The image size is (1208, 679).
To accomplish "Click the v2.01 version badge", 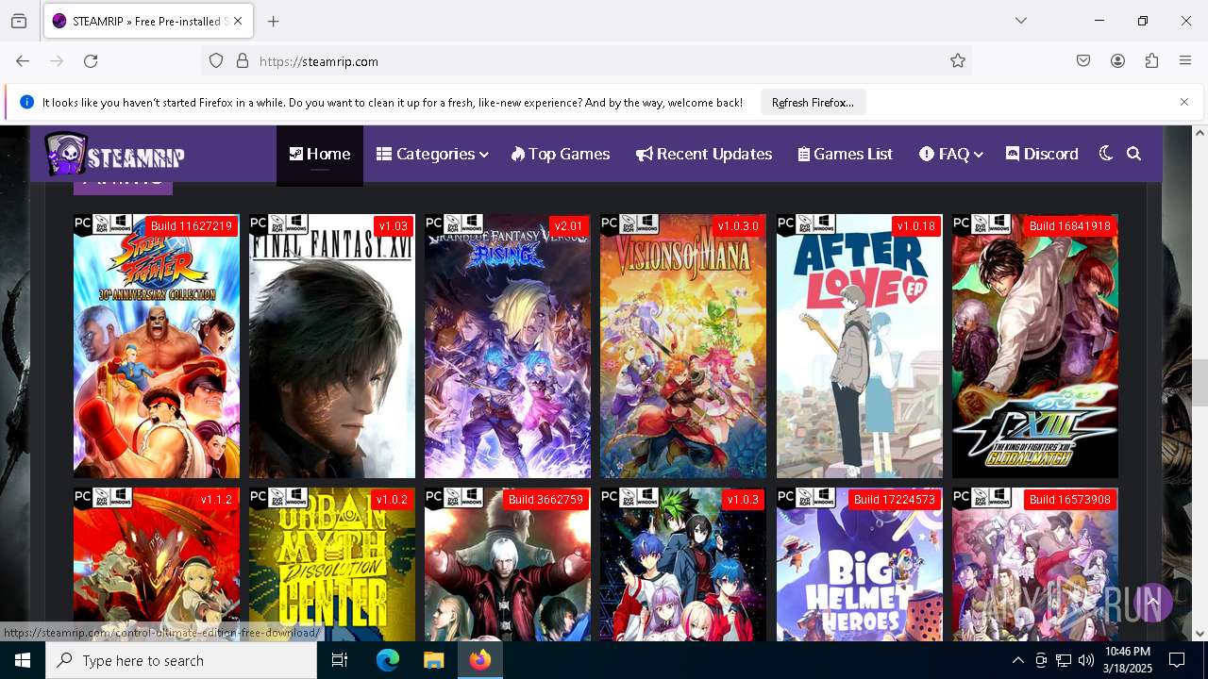I will 569,226.
